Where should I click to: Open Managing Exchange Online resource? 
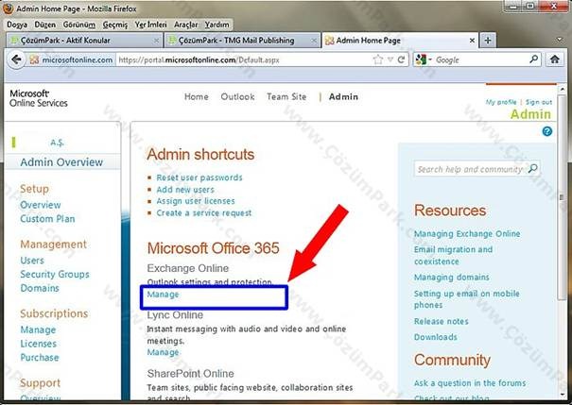(467, 234)
